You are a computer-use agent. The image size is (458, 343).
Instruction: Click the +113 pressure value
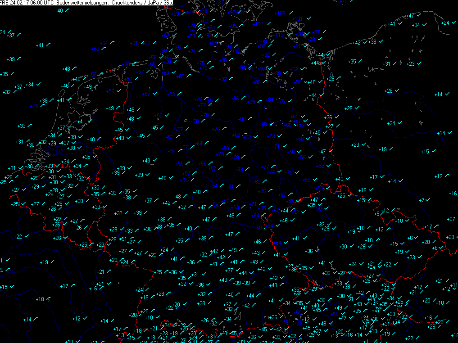click(x=278, y=35)
